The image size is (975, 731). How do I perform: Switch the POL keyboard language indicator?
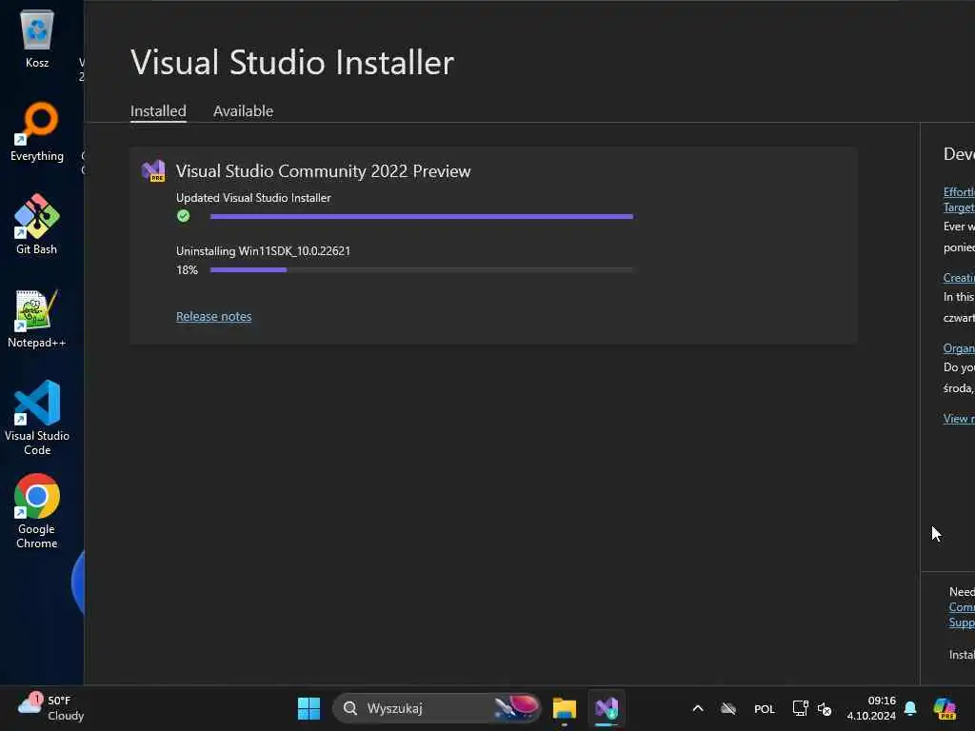click(765, 709)
